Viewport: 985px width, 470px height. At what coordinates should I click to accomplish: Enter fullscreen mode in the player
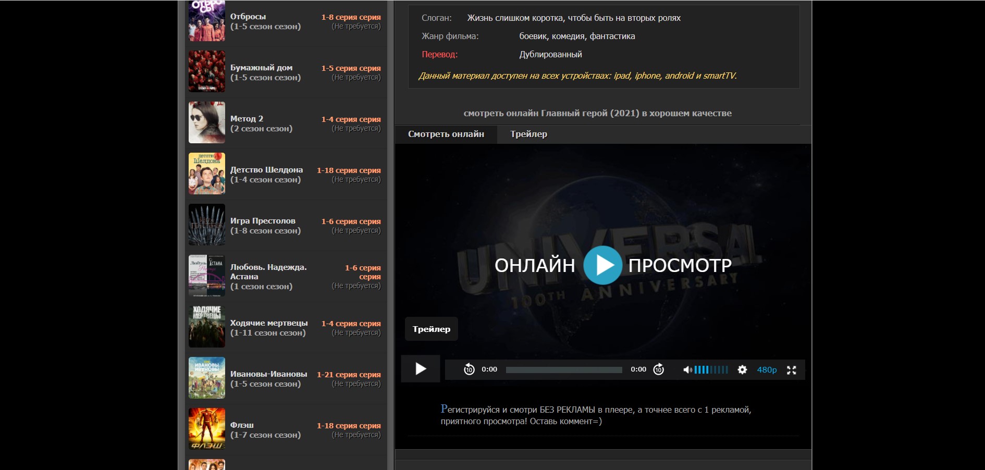click(791, 369)
